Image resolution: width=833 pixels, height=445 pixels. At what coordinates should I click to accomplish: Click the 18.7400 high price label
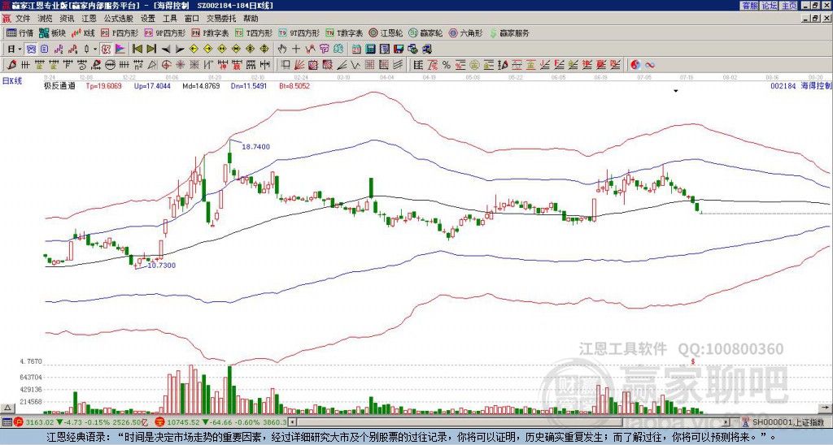[x=255, y=146]
